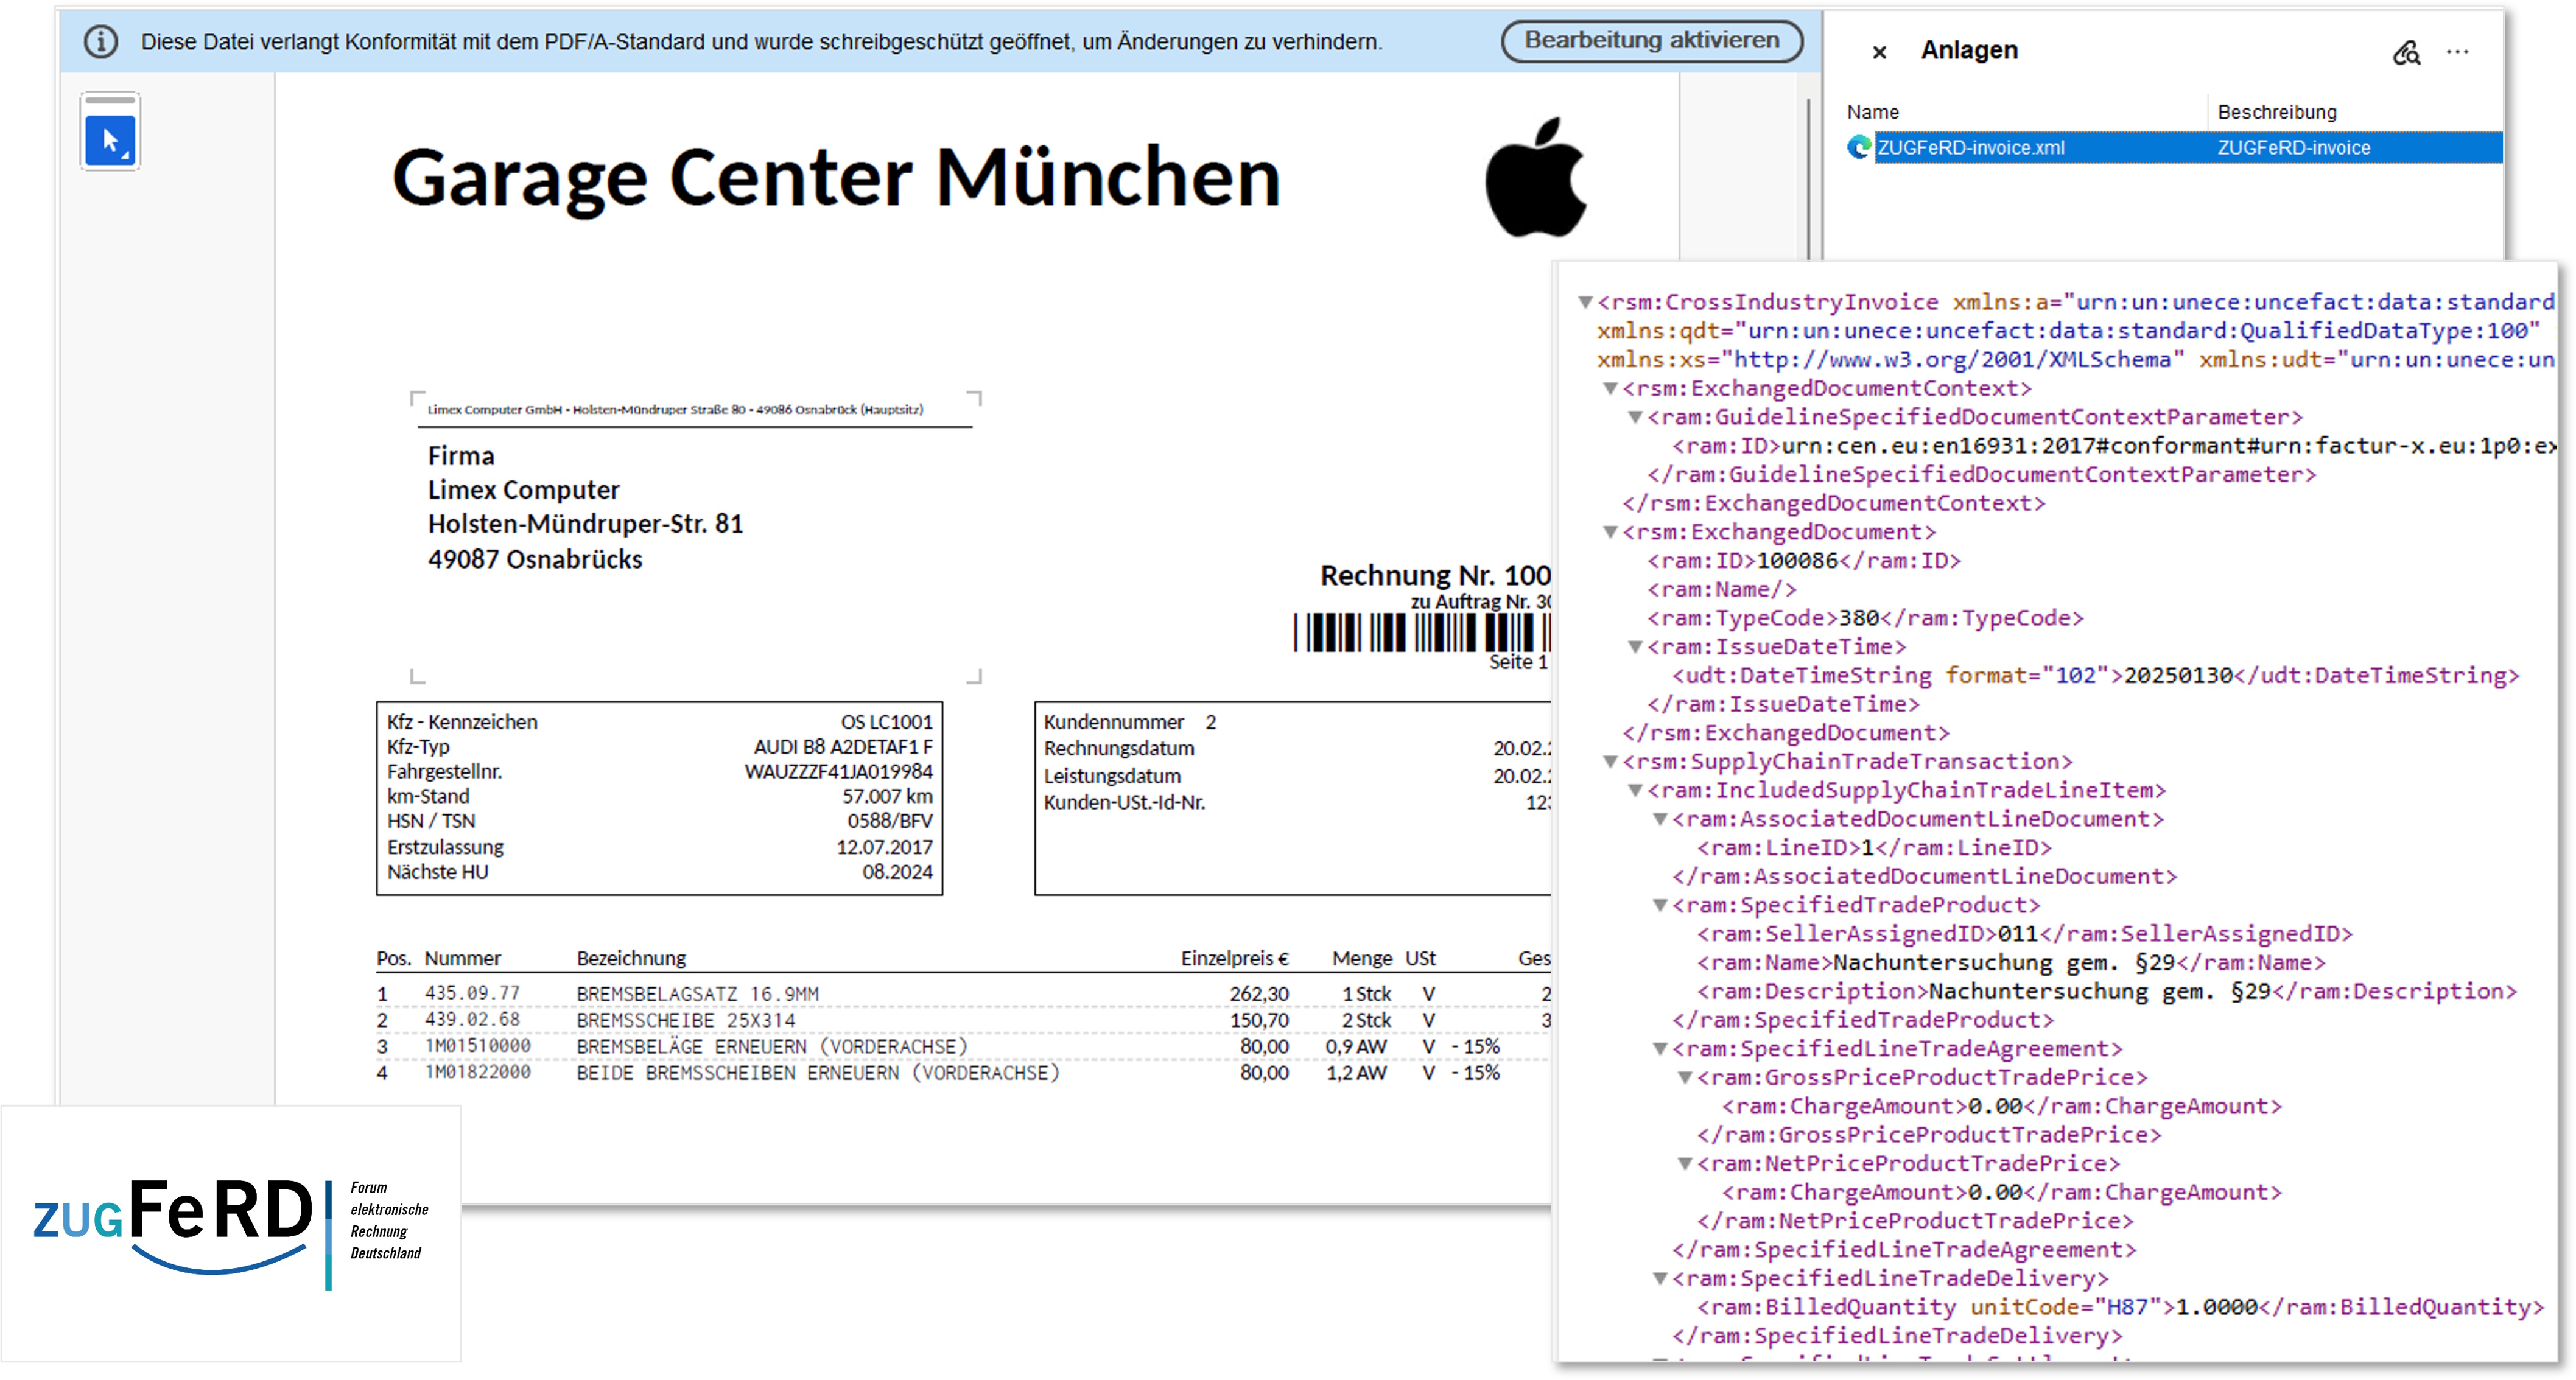The height and width of the screenshot is (1380, 2576).
Task: Open the three-dot more options menu
Action: pyautogui.click(x=2457, y=52)
